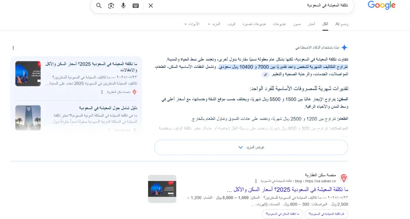
Task: Expand AI overview with عرض المزيد button
Action: (251, 147)
